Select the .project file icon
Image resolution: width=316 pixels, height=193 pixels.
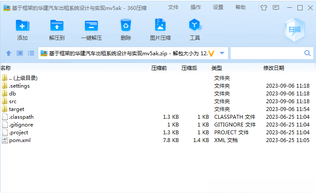[5, 132]
